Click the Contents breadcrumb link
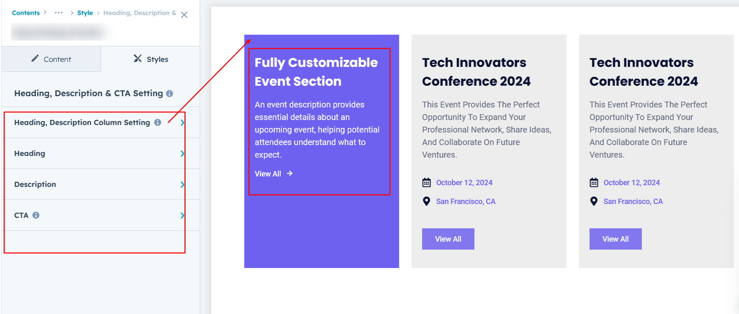This screenshot has width=739, height=314. tap(26, 13)
